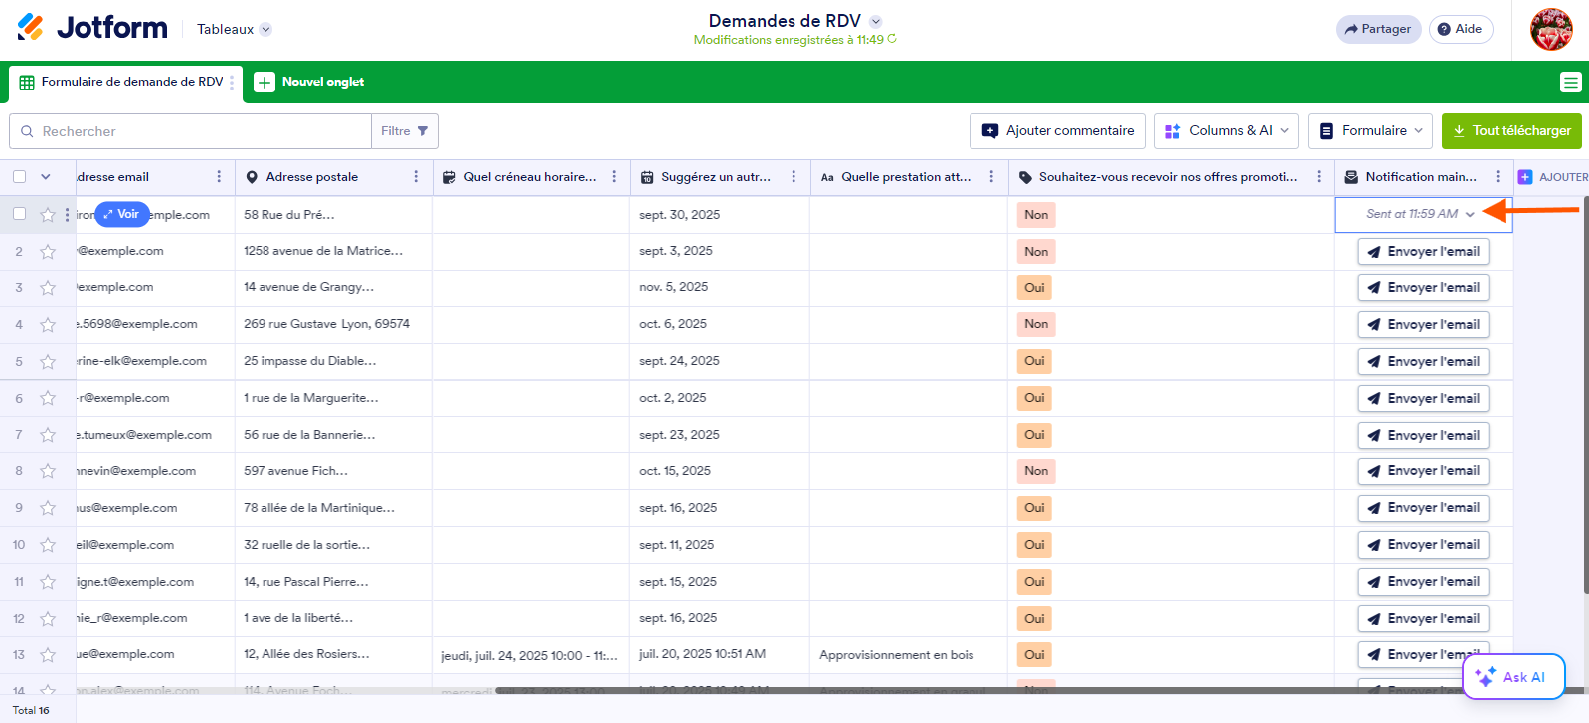This screenshot has width=1589, height=723.
Task: Expand the Sent at 11:59 AM dropdown
Action: (x=1470, y=214)
